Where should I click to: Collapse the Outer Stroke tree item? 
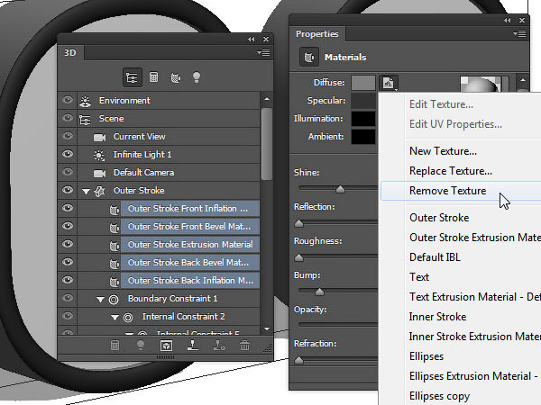(86, 191)
